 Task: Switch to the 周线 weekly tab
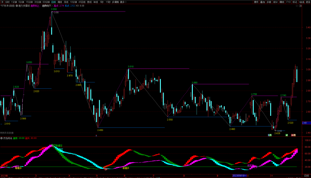coord(60,2)
